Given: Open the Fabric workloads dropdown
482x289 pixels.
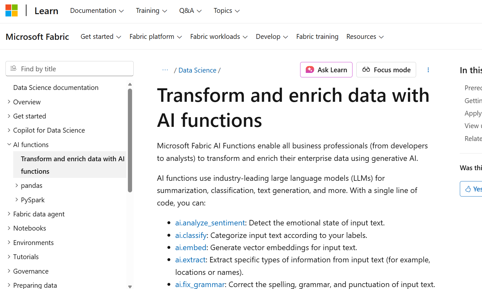Looking at the screenshot, I should tap(219, 37).
